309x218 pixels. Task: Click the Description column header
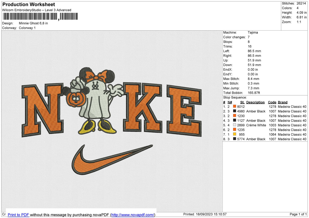click(x=255, y=102)
